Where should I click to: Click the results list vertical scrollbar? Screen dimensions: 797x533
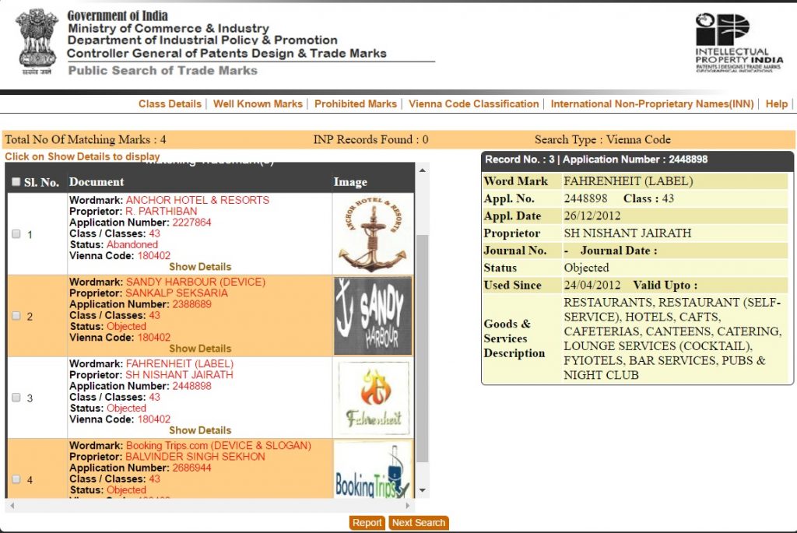click(x=423, y=350)
